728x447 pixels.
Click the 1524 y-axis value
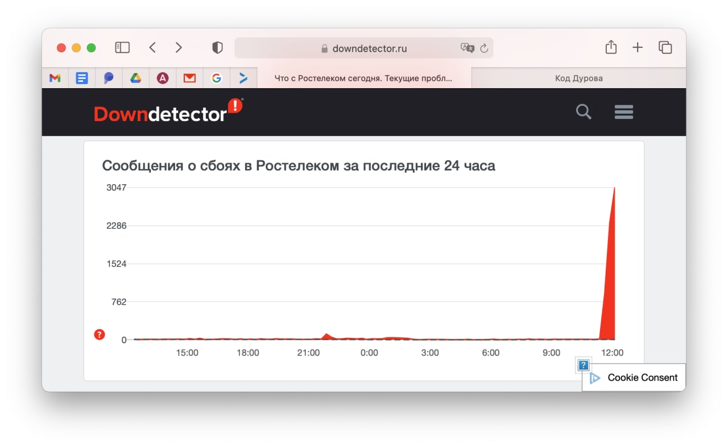117,264
